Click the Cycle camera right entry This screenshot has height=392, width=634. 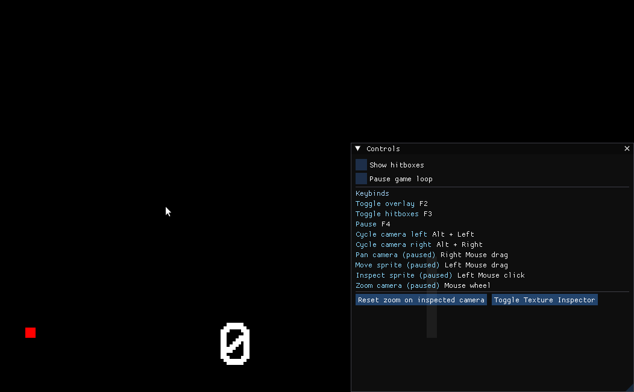click(x=419, y=244)
